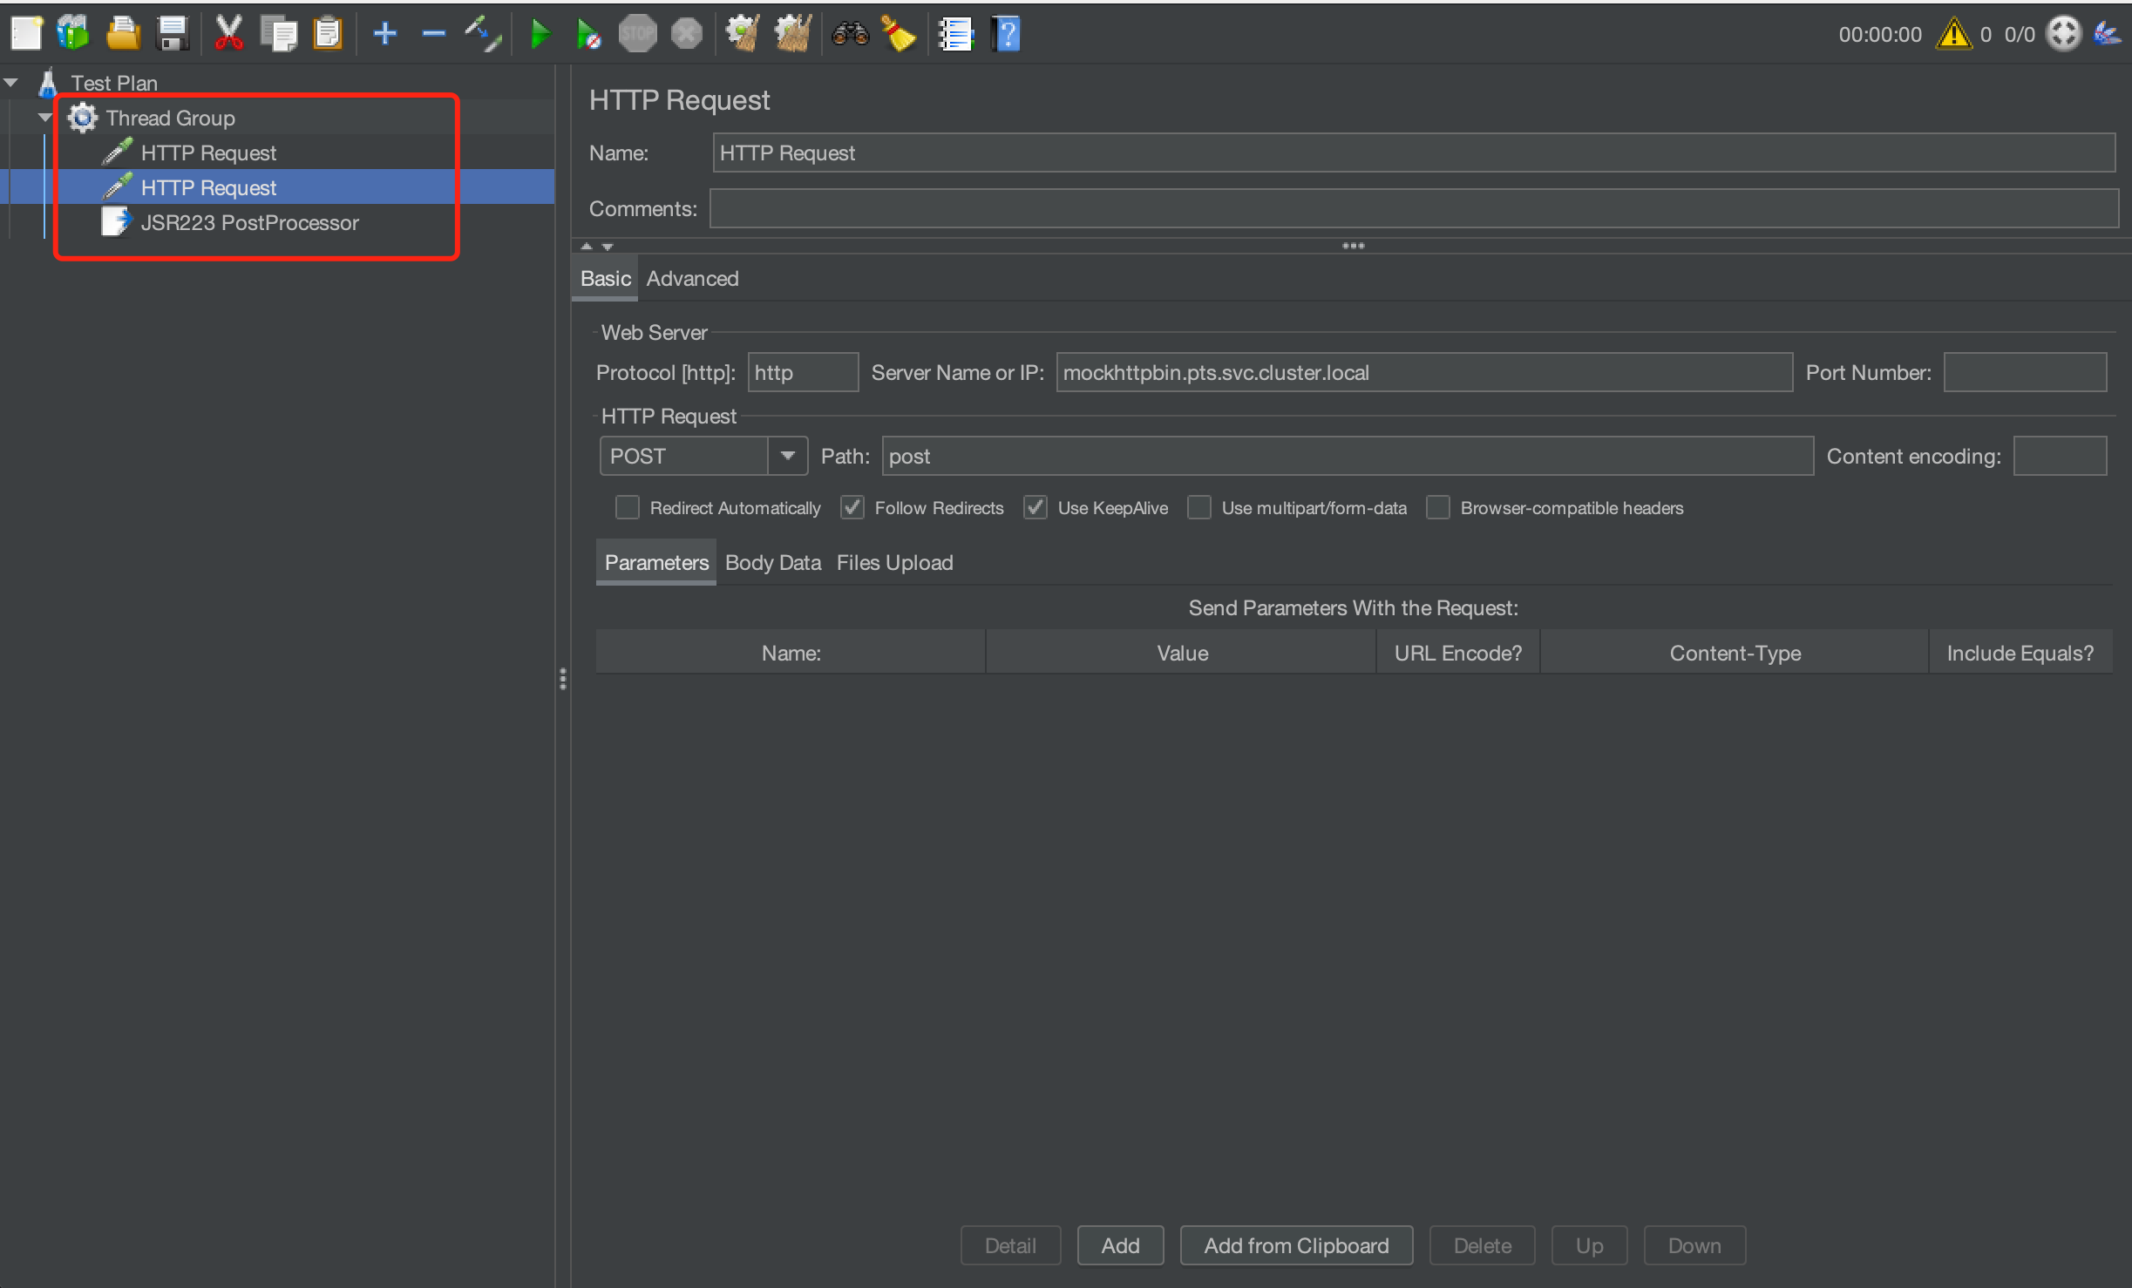
Task: Click the binoculars Search icon
Action: point(850,35)
